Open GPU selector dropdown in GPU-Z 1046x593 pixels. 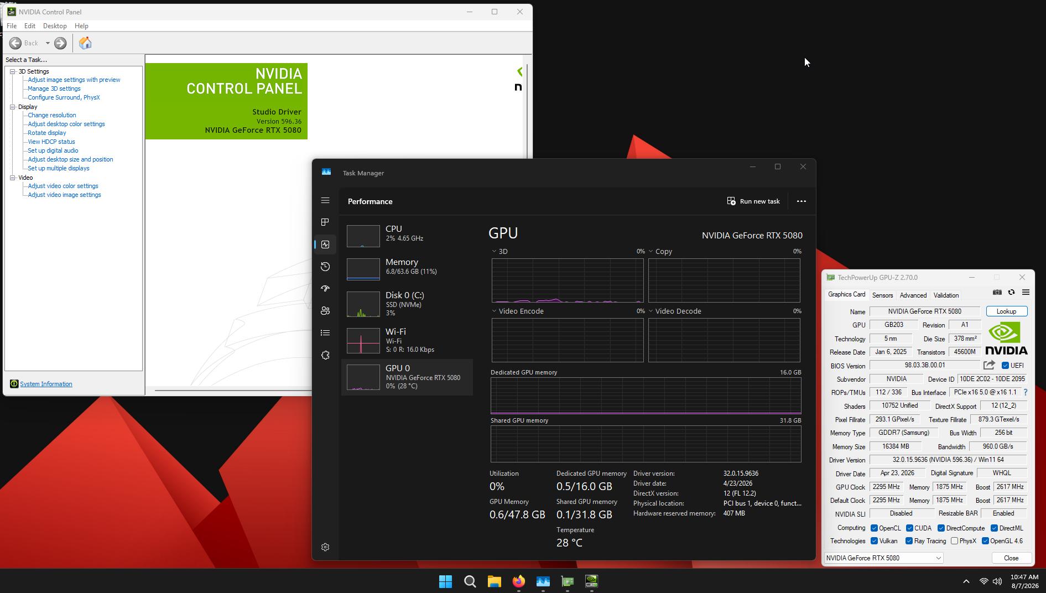pyautogui.click(x=884, y=558)
